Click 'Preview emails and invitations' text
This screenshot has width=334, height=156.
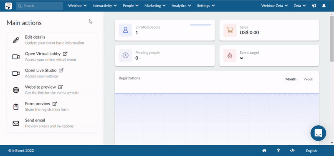[49, 126]
